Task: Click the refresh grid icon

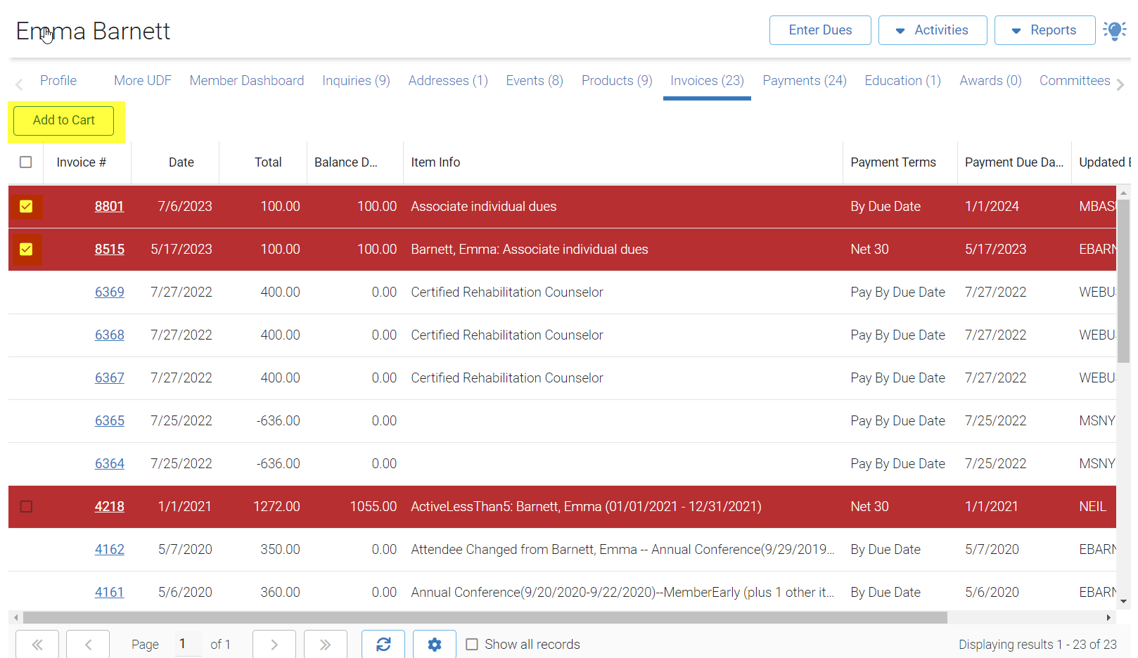Action: coord(383,644)
